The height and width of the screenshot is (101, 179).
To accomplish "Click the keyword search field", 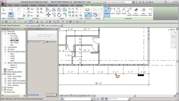I will click(x=119, y=2).
